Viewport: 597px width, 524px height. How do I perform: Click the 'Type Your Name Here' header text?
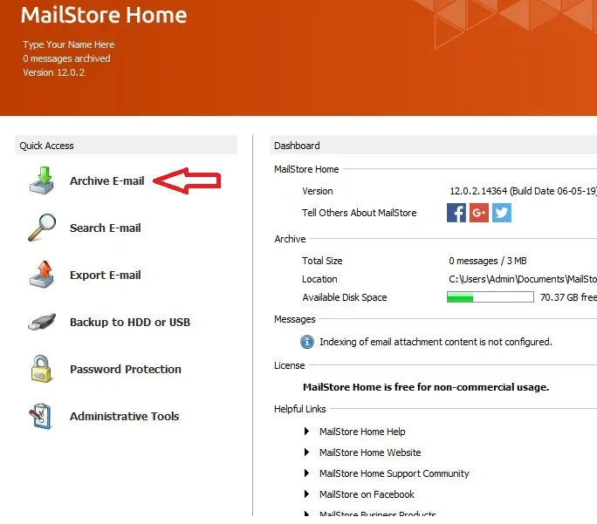(69, 44)
